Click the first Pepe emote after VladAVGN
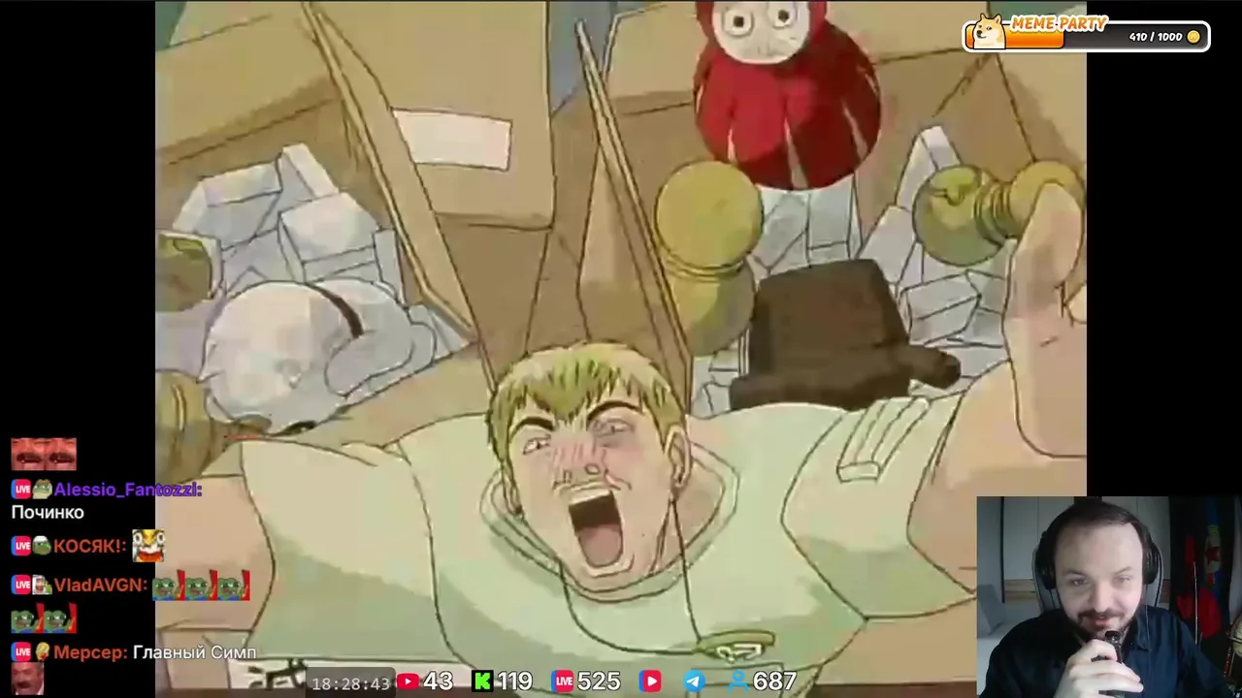The image size is (1242, 698). pyautogui.click(x=168, y=586)
